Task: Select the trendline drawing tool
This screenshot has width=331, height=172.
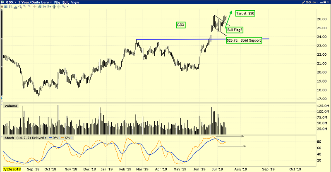Action: point(20,7)
